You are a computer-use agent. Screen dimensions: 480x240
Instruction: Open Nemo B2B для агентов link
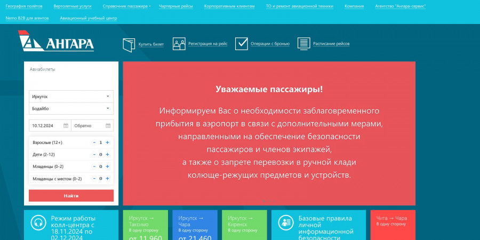coord(27,18)
